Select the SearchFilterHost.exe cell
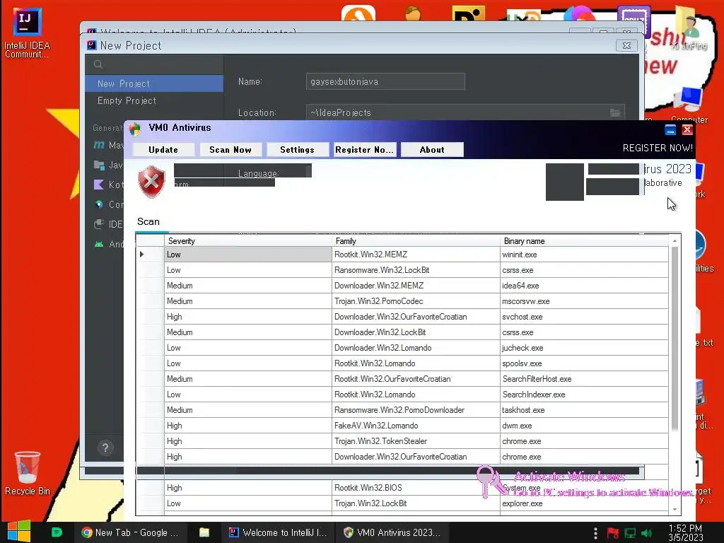The width and height of the screenshot is (724, 543). 585,379
